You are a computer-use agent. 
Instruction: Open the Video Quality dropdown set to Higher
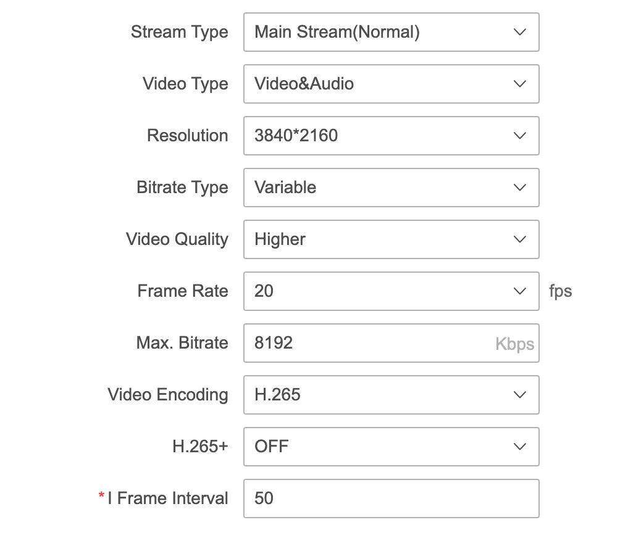click(x=391, y=239)
